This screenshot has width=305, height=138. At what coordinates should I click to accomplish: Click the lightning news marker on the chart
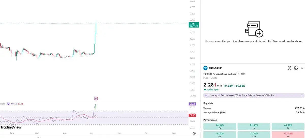(x=96, y=98)
